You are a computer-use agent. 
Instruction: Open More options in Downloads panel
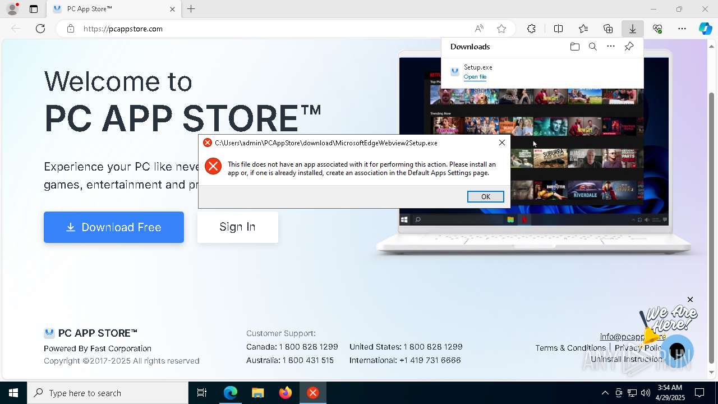coord(611,47)
